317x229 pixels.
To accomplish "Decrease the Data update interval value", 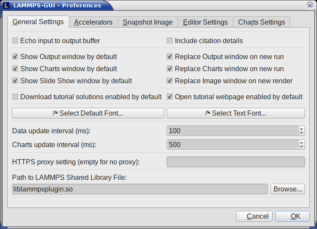I will [301, 133].
